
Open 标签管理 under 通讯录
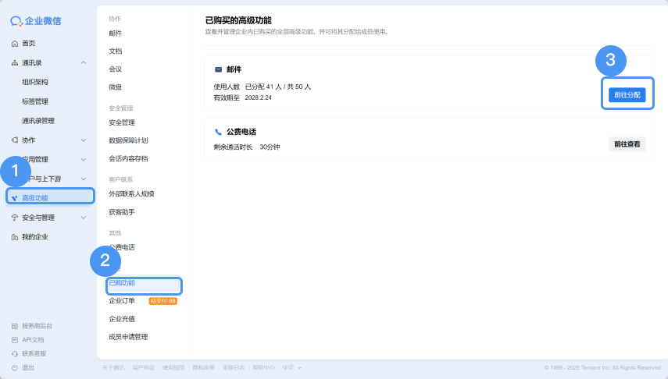point(35,101)
